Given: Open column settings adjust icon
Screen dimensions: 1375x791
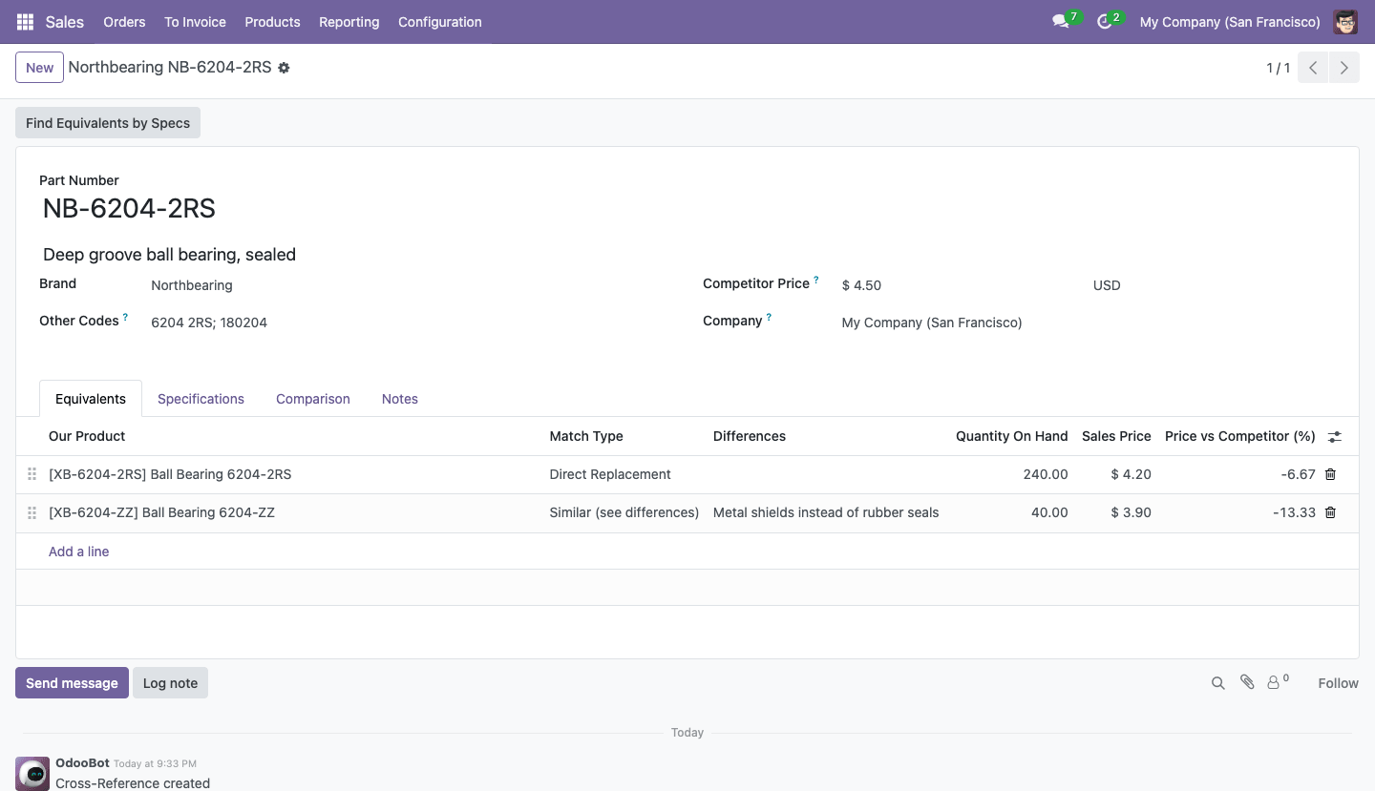Looking at the screenshot, I should coord(1335,437).
